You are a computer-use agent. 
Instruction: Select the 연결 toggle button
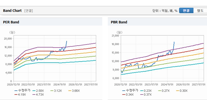click(186, 11)
